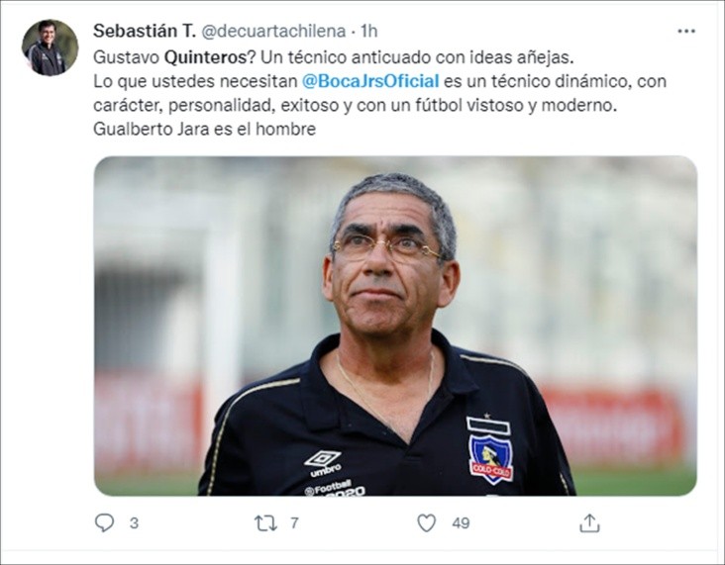The image size is (725, 565).
Task: Click the bold Quinteros keyword in tweet
Action: [206, 57]
